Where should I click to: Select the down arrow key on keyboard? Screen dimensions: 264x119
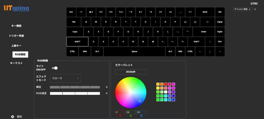click(210, 51)
